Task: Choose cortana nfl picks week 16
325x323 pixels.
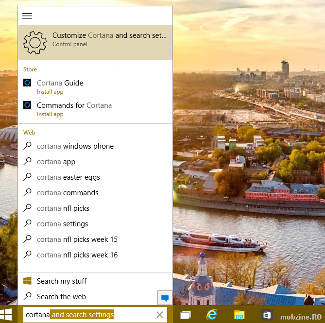Action: pyautogui.click(x=95, y=255)
